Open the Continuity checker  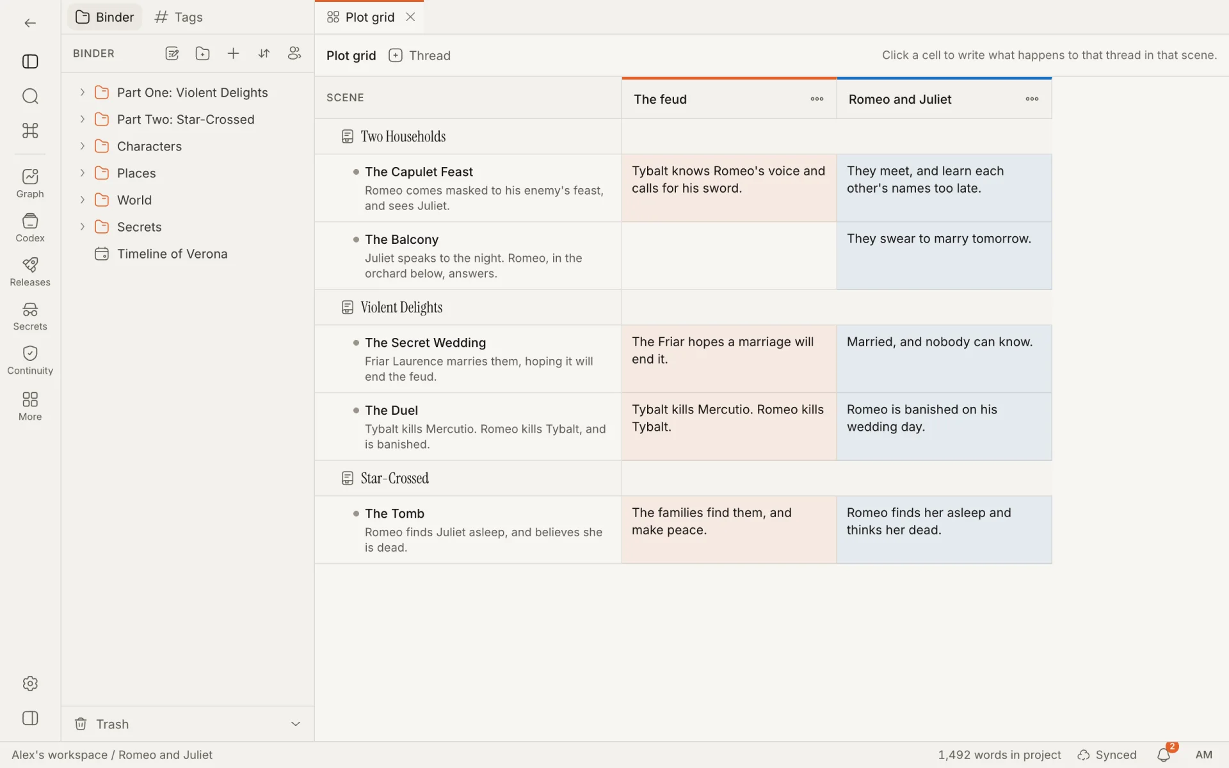click(x=30, y=360)
